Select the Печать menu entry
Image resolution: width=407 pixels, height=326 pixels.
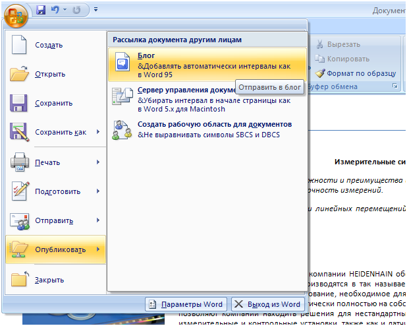tap(47, 162)
